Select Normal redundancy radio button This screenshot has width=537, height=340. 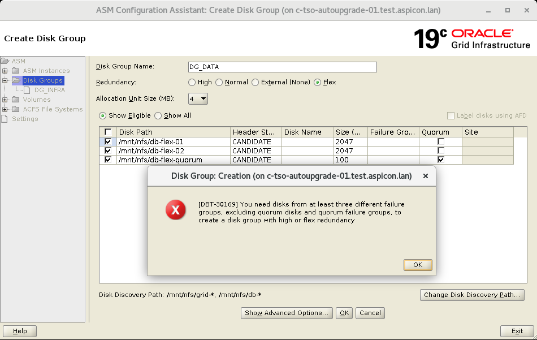(x=219, y=82)
